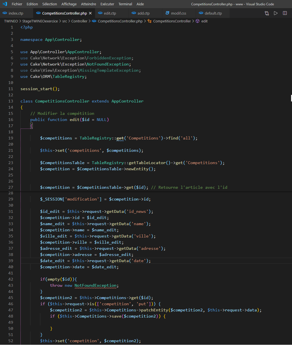Viewport: 292px width, 345px height.
Task: Open the Aide menu
Action: [x=140, y=4]
